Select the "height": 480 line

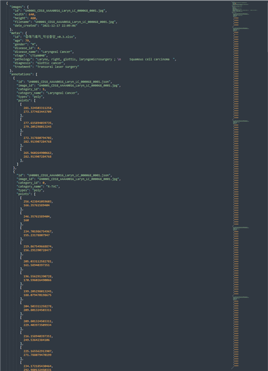point(25,18)
